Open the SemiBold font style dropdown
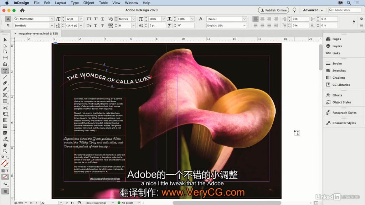 [x=52, y=26]
